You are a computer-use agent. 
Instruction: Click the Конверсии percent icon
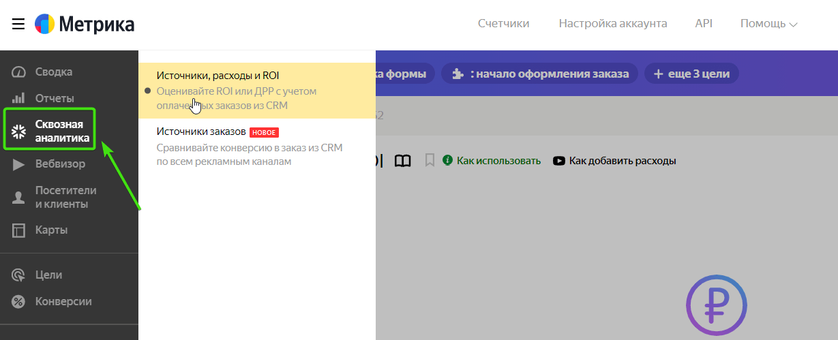coord(19,301)
